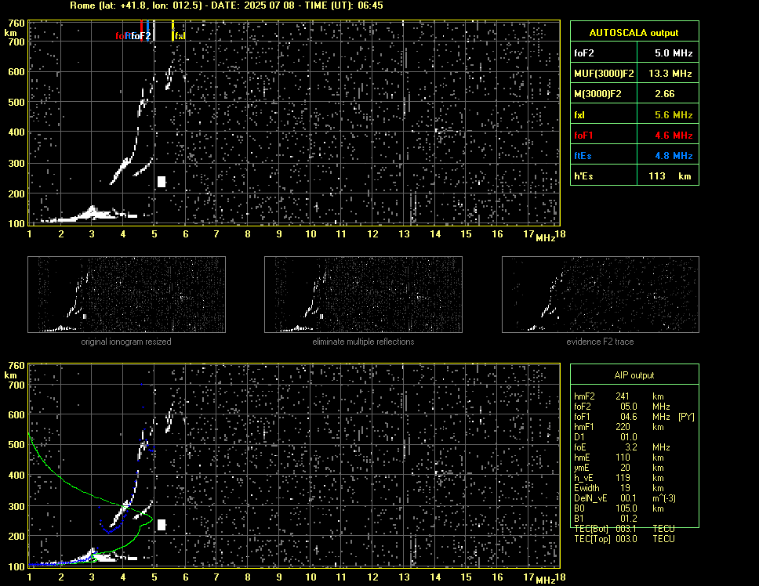Click the white rectangle block on the upper ionogram
The image size is (759, 586).
[162, 182]
